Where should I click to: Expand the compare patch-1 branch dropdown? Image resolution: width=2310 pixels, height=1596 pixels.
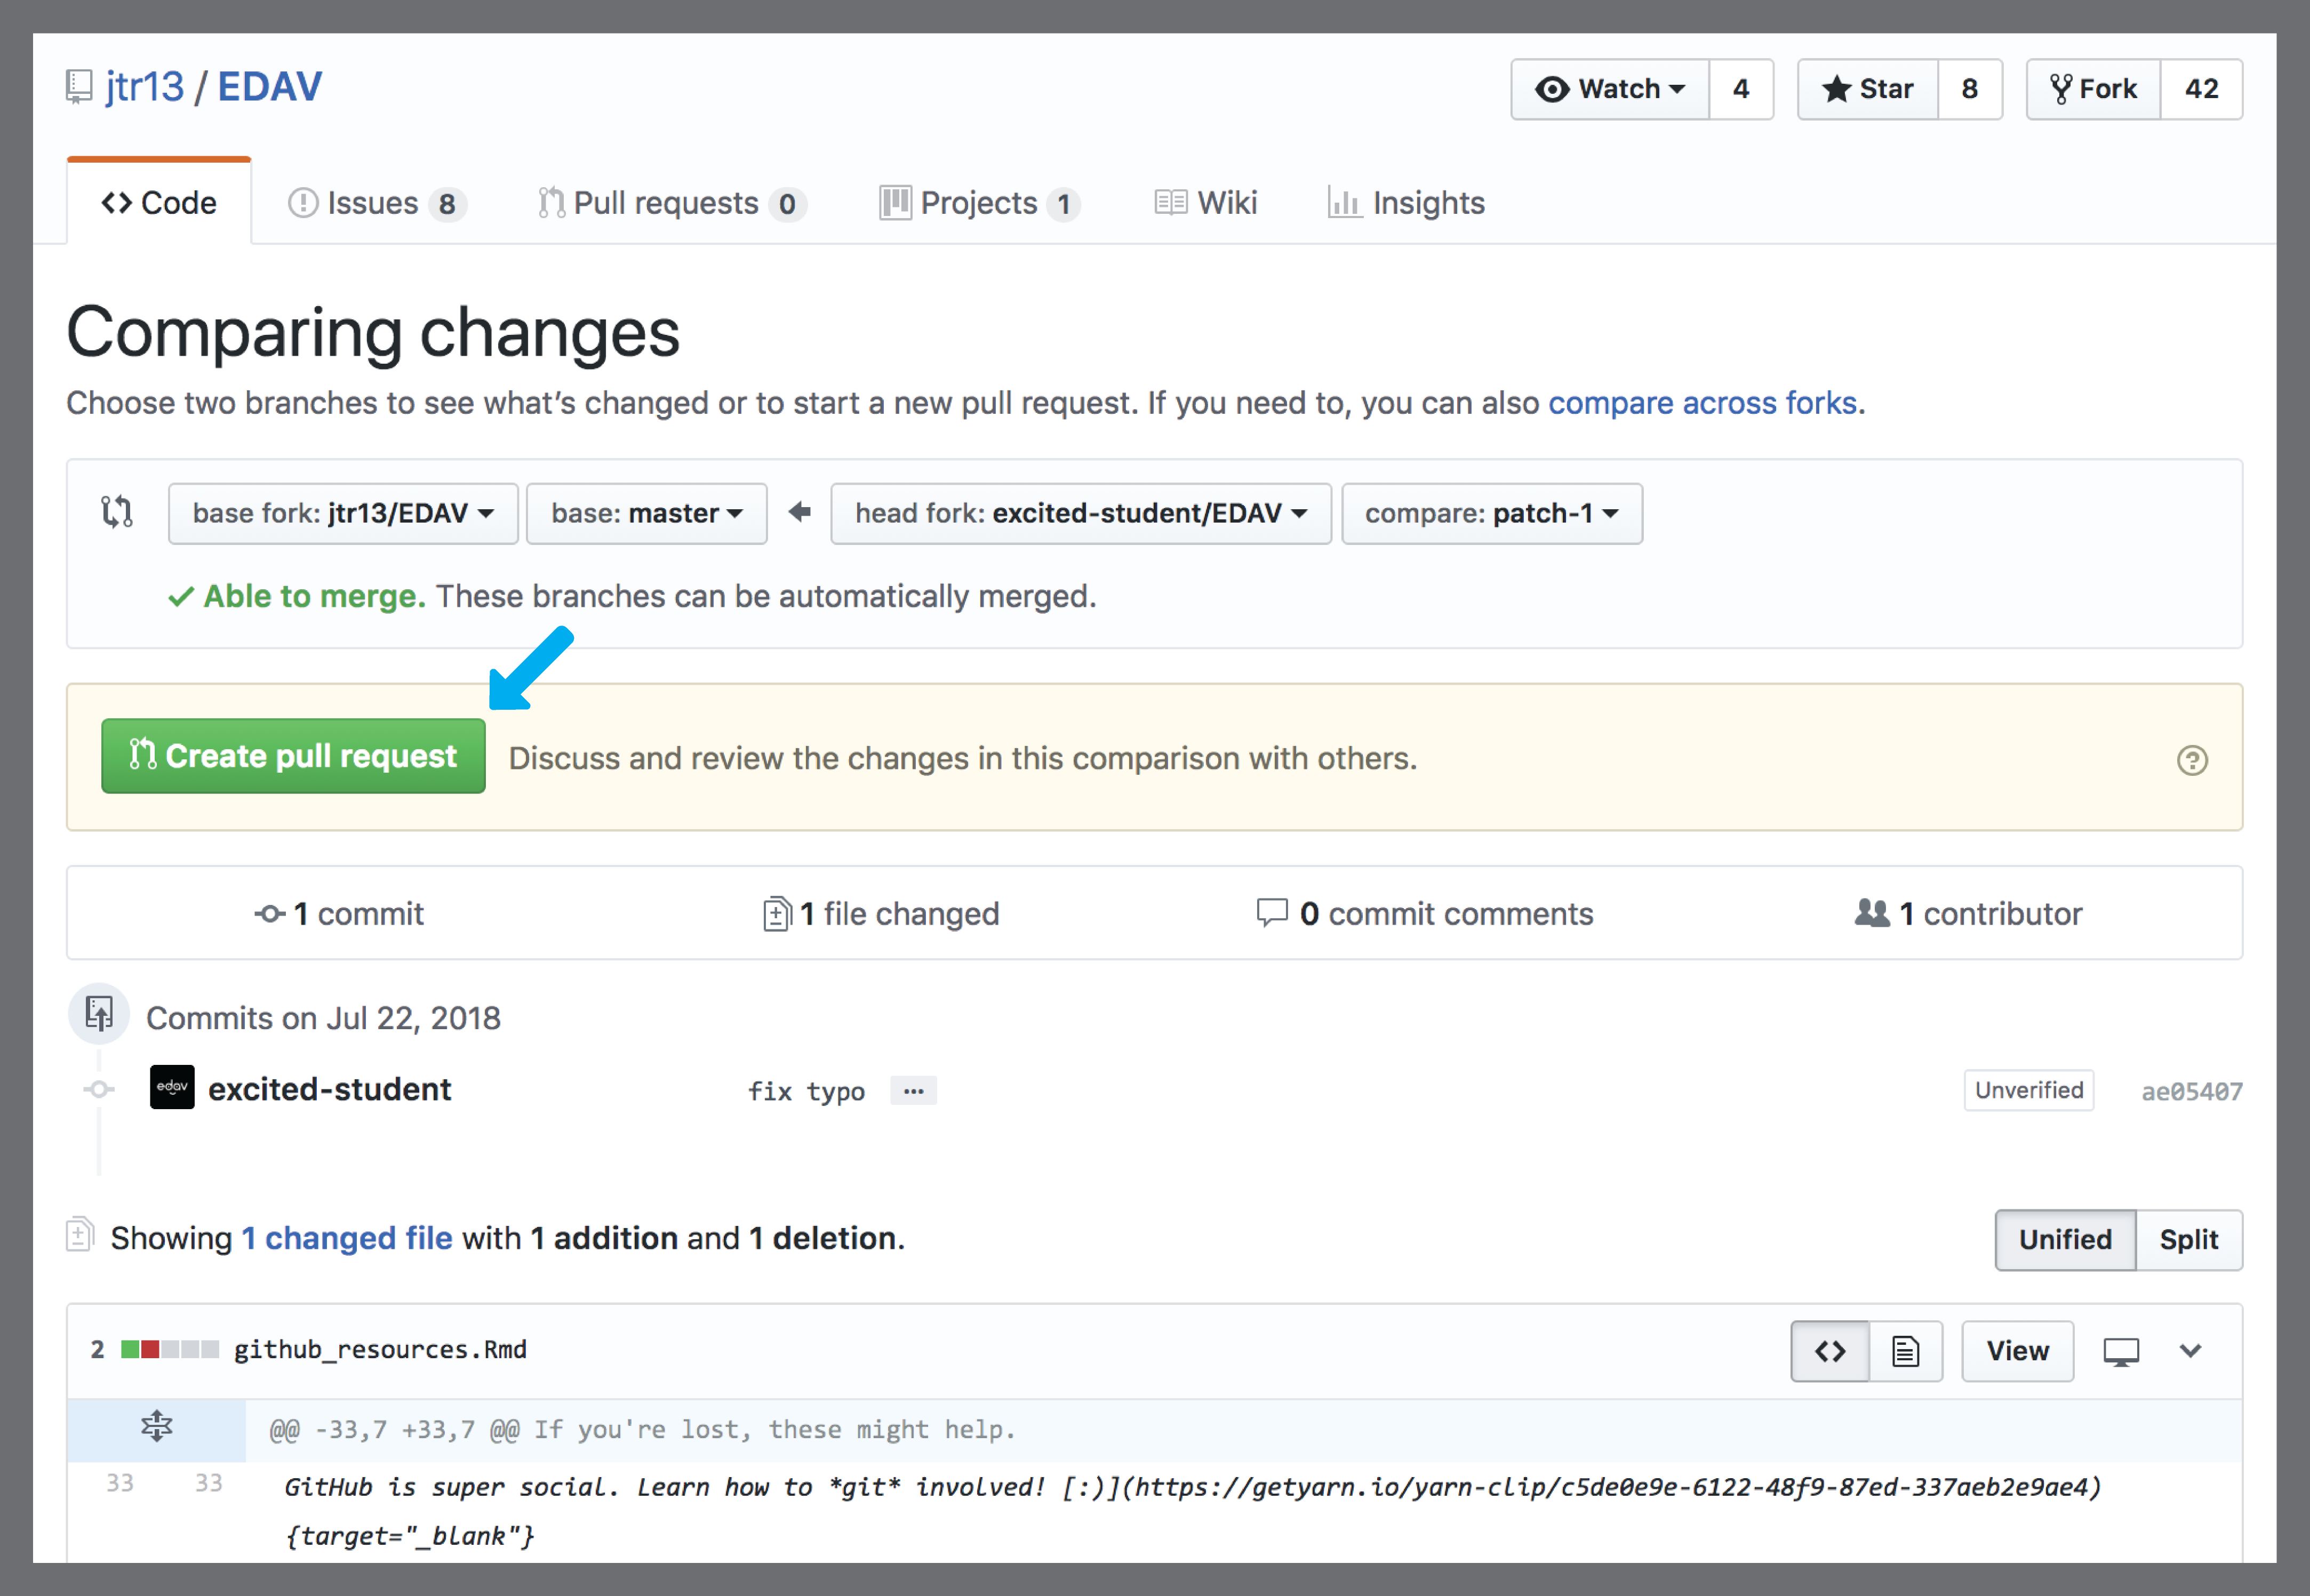pos(1492,514)
